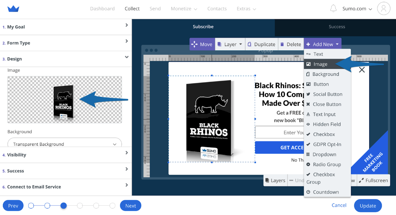Expand the Form Type section

tap(66, 43)
